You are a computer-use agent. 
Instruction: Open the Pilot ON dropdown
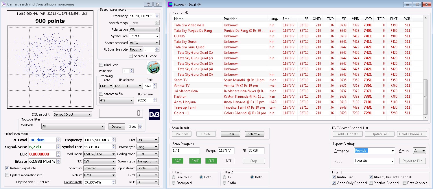coord(148,140)
